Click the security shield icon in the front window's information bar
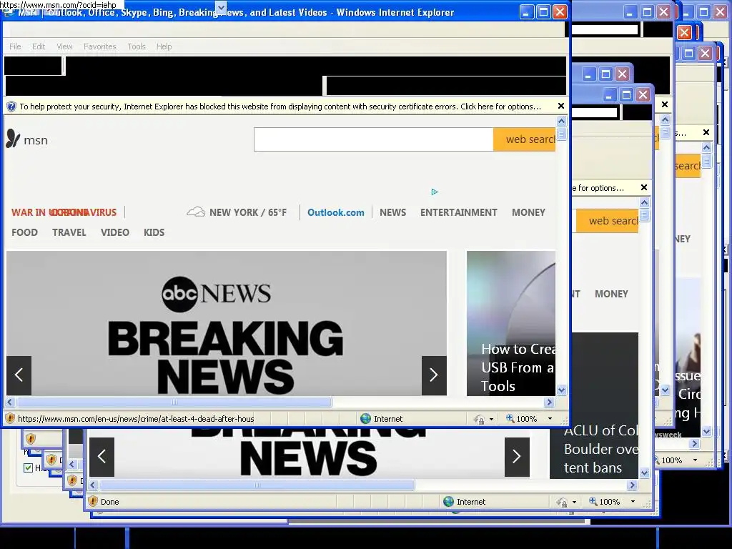Viewport: 732px width, 549px height. click(x=11, y=107)
